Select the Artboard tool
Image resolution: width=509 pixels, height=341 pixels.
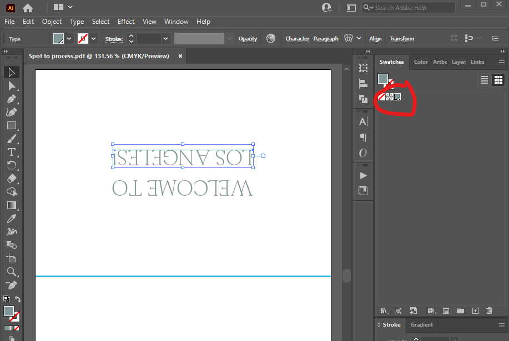[x=11, y=258]
